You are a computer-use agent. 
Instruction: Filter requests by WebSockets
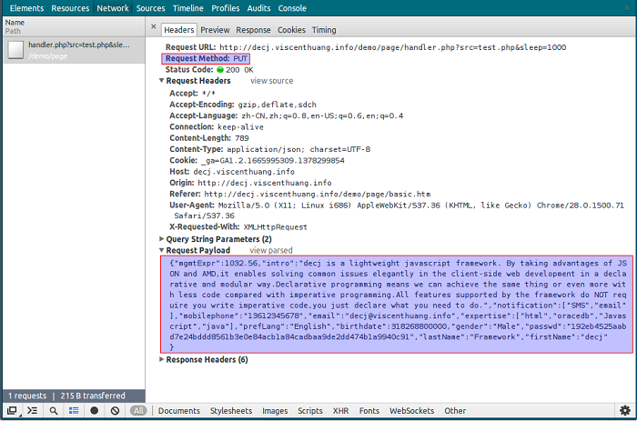click(x=411, y=410)
